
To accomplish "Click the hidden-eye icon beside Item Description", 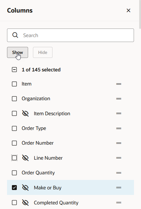I will tap(25, 114).
